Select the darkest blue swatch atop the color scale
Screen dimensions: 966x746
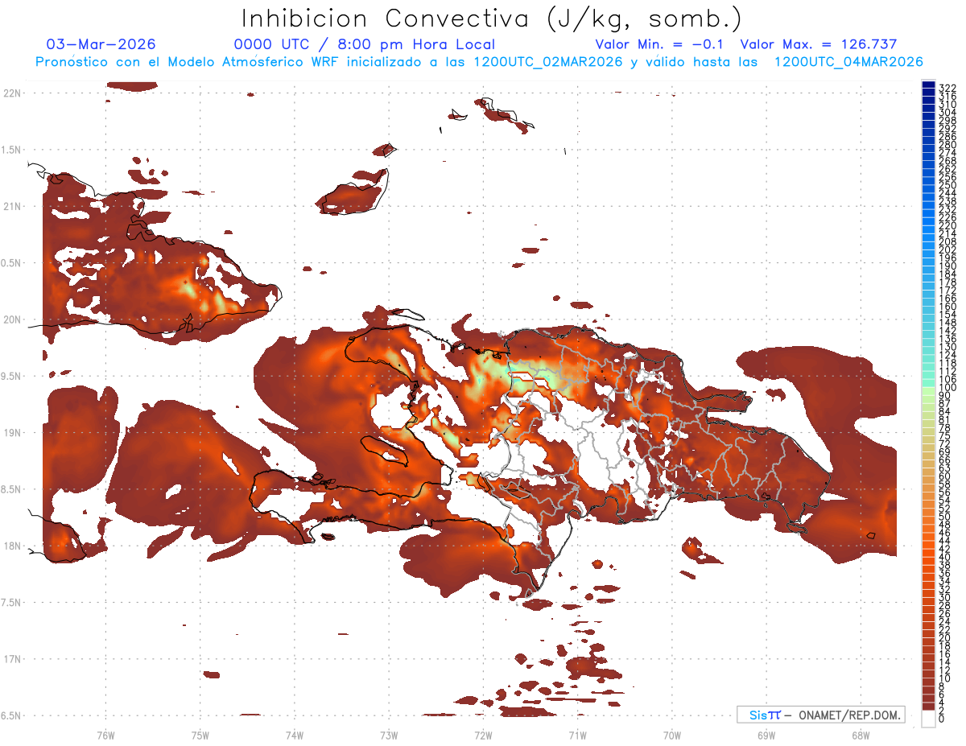click(929, 84)
